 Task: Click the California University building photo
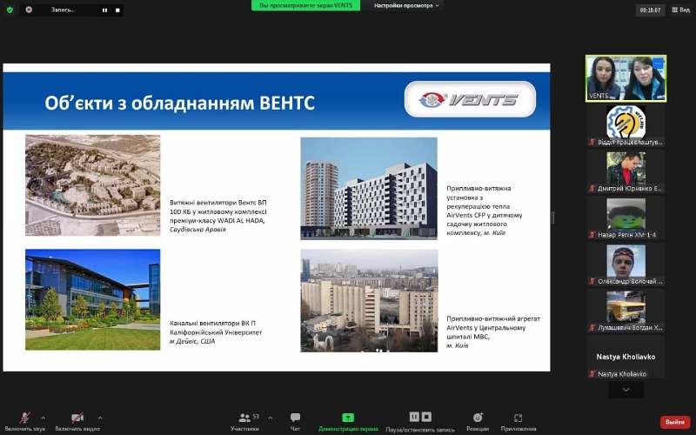(x=93, y=299)
